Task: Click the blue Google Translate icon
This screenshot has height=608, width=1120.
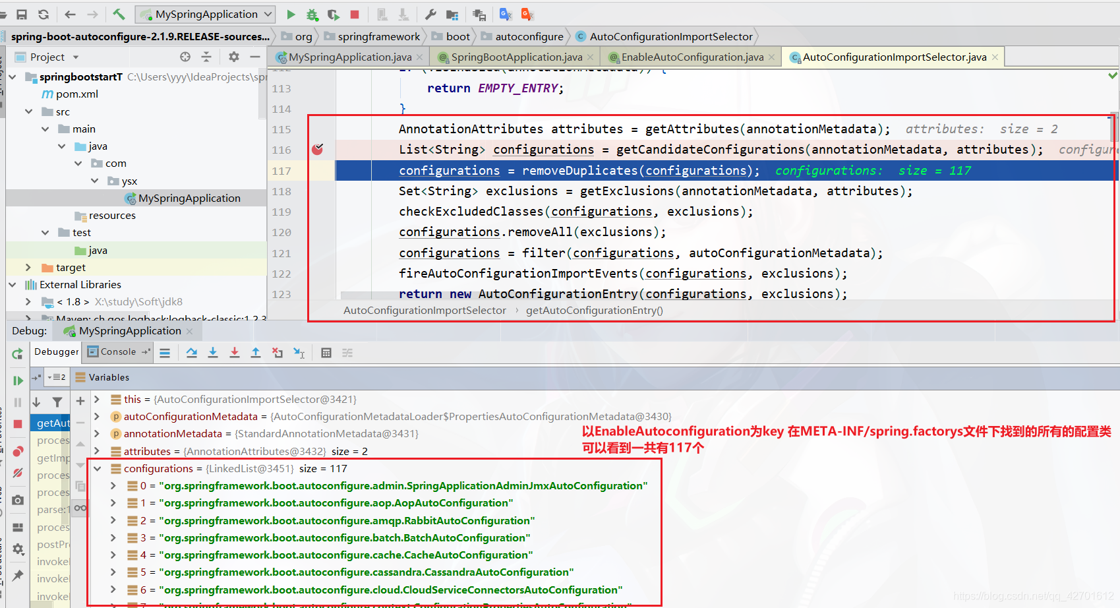Action: tap(506, 14)
